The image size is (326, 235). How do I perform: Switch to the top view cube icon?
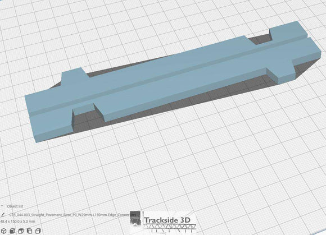[x=21, y=231]
